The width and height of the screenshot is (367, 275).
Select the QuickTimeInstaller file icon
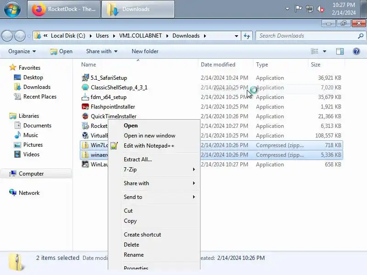pos(85,116)
